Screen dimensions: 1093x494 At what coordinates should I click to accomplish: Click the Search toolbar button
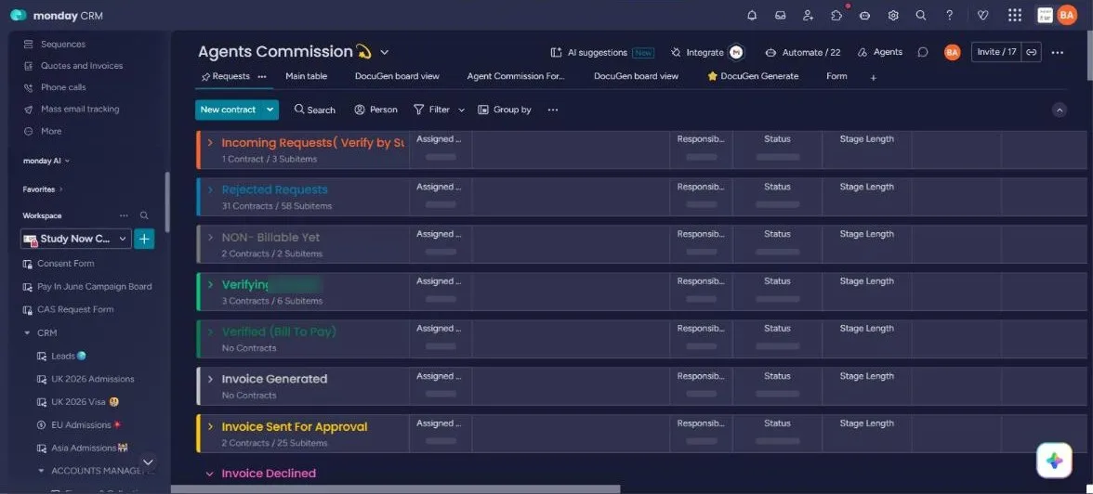(x=314, y=110)
